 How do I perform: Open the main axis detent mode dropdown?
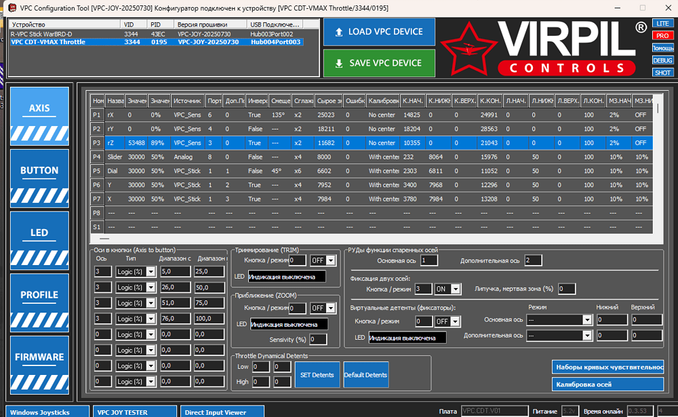tap(559, 319)
